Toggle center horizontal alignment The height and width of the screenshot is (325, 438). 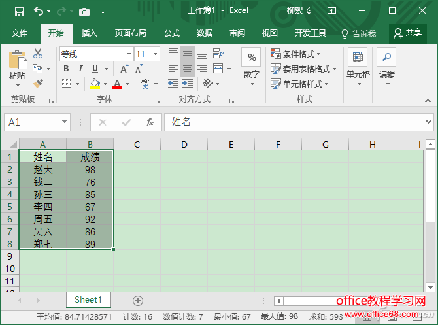(x=188, y=69)
